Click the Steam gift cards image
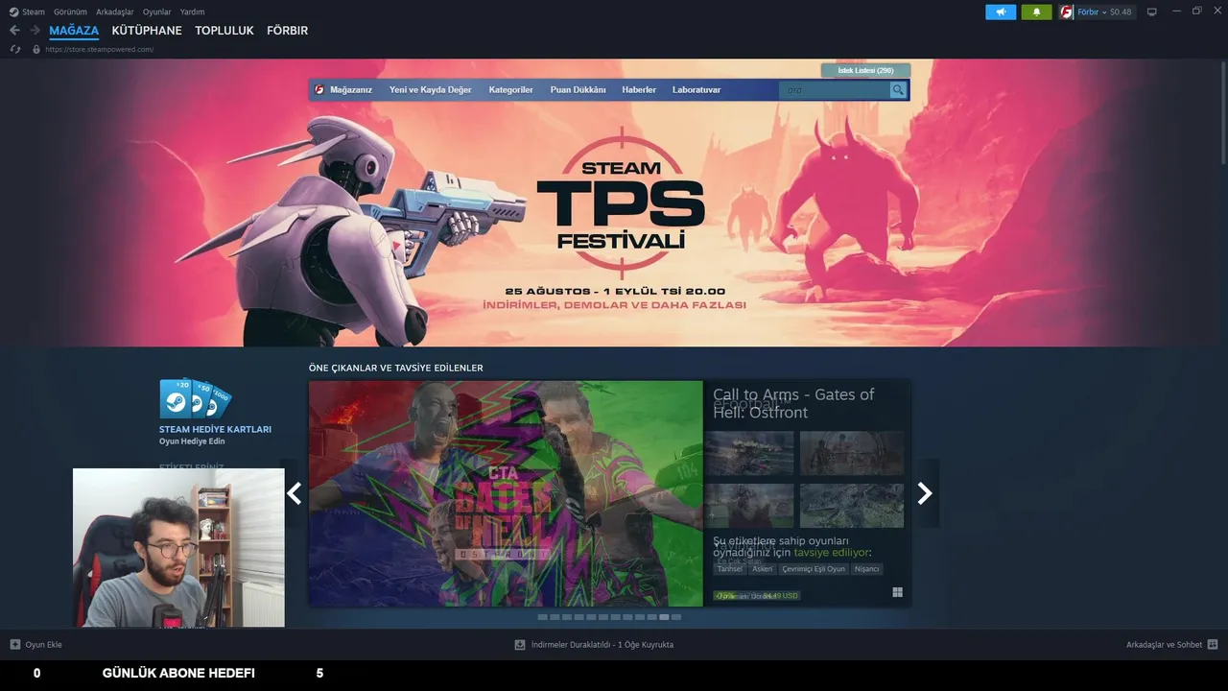Viewport: 1228px width, 691px height. [195, 398]
